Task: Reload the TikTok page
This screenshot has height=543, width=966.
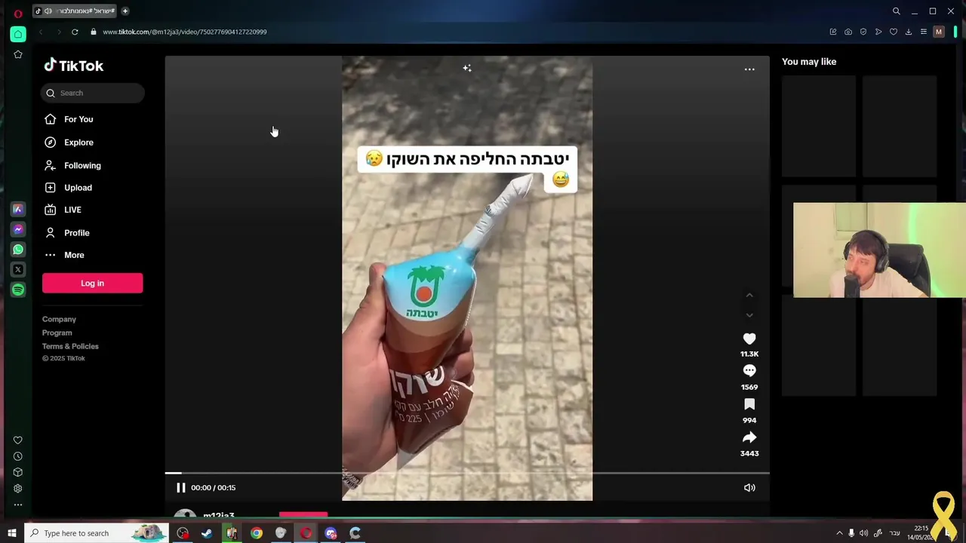Action: [75, 32]
